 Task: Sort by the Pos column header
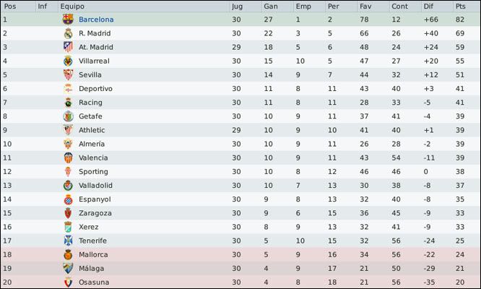10,7
